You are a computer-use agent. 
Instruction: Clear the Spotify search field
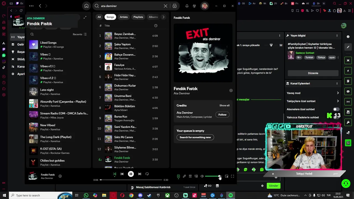point(165,6)
